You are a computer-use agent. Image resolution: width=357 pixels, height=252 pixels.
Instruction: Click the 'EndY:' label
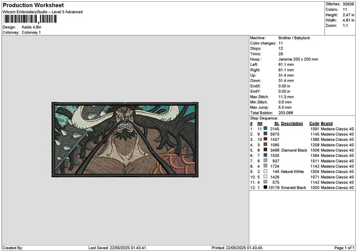click(x=255, y=91)
